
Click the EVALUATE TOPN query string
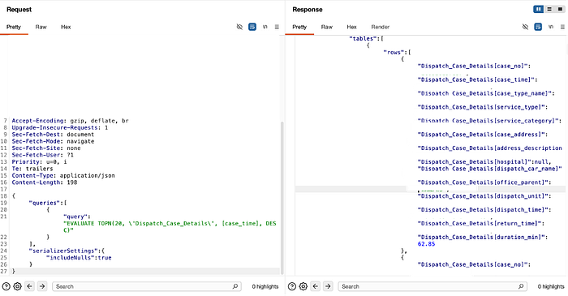[x=170, y=227]
